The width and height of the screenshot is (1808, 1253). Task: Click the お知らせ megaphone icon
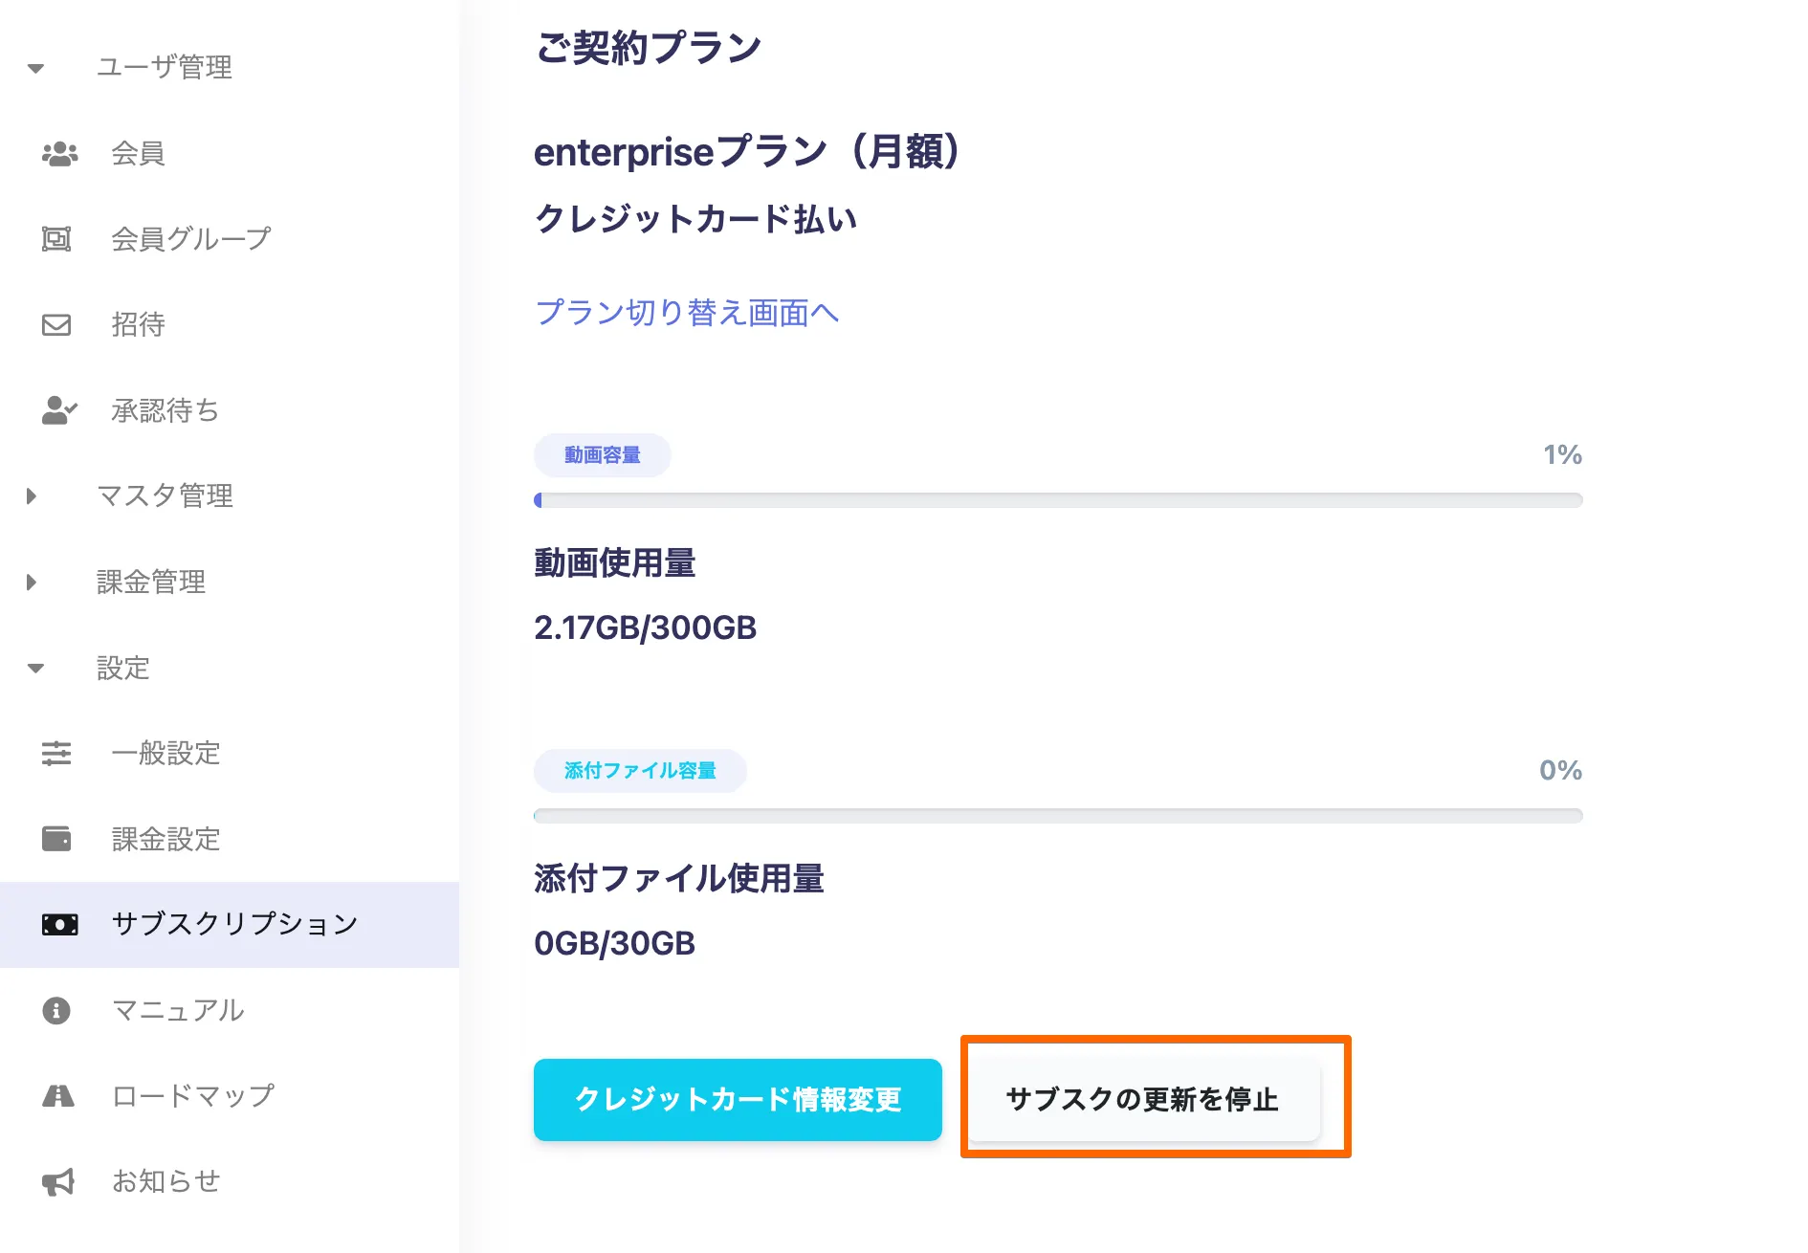coord(57,1182)
